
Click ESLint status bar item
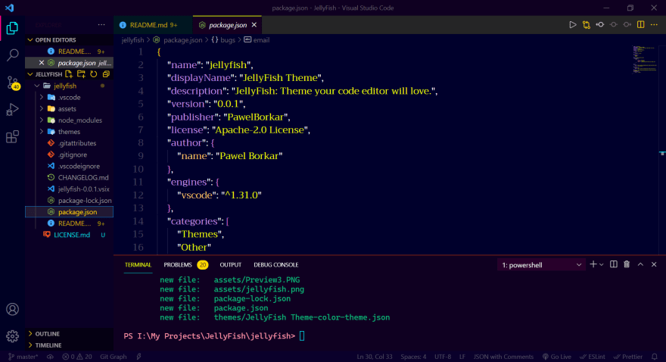pyautogui.click(x=593, y=357)
